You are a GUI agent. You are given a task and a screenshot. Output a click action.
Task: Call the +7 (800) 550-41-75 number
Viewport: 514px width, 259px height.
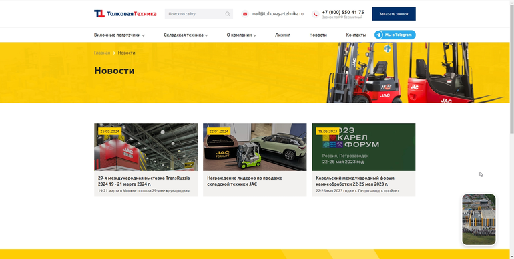click(343, 12)
